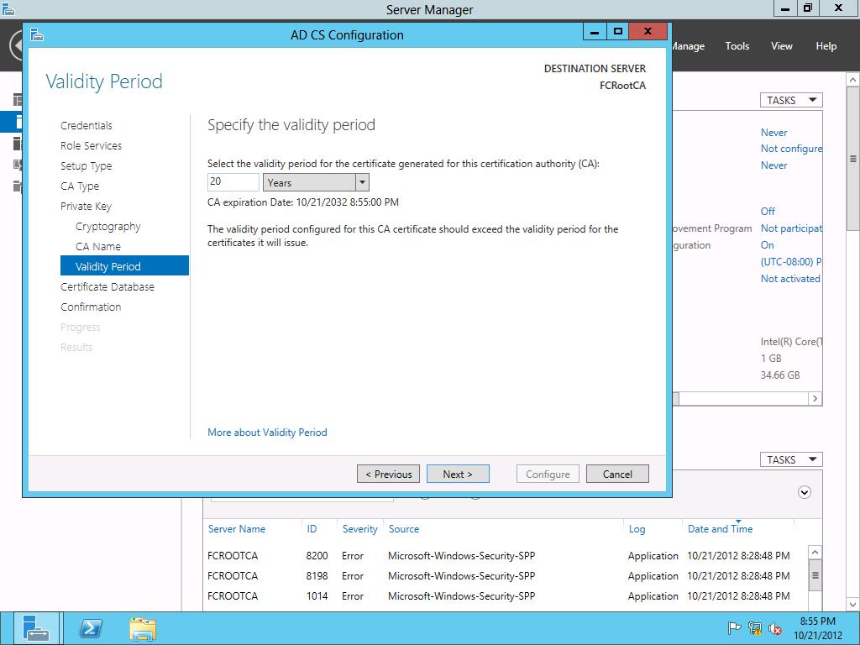Click the UTC-08:00 time zone link
Image resolution: width=860 pixels, height=645 pixels.
click(791, 262)
